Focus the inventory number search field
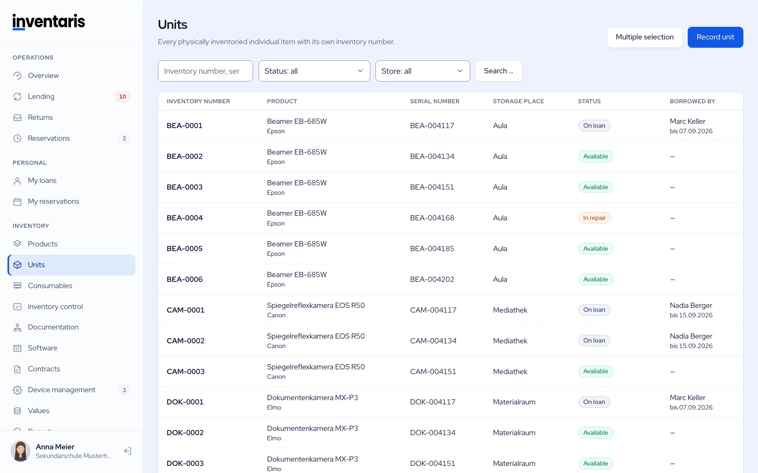 coord(205,71)
